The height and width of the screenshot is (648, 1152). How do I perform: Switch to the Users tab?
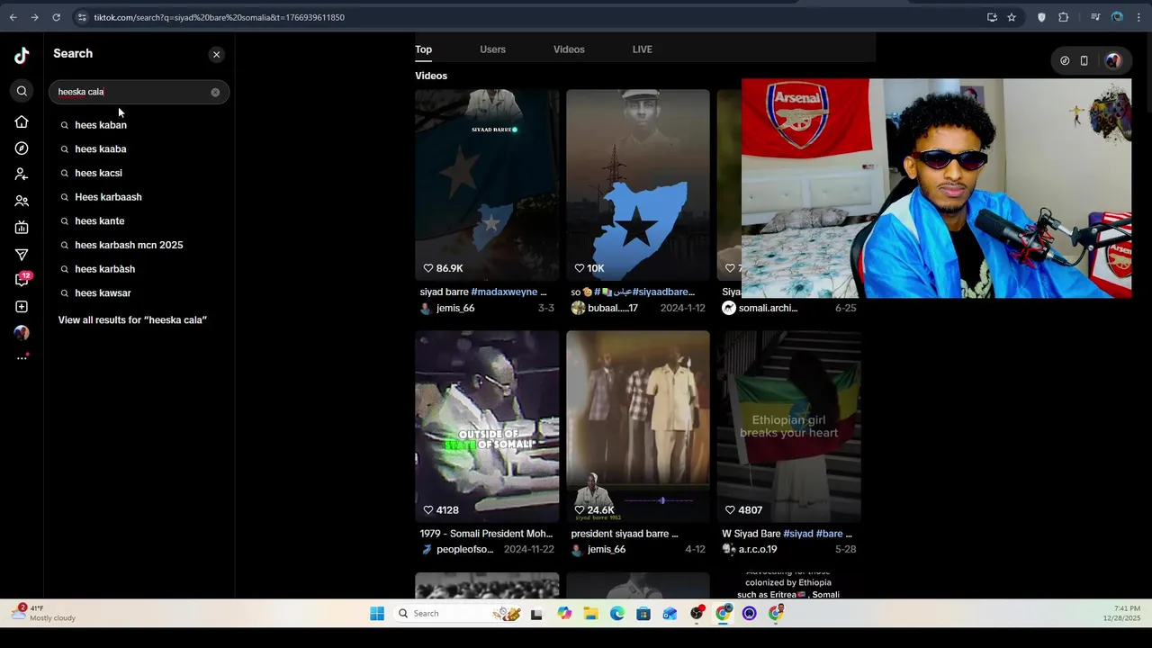[492, 49]
